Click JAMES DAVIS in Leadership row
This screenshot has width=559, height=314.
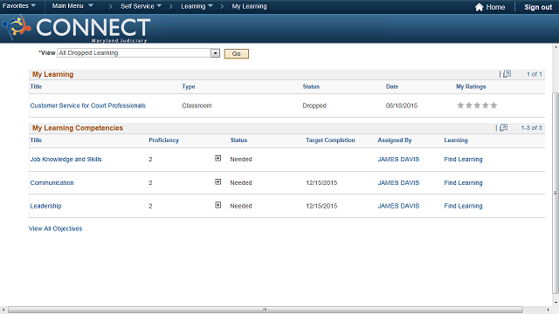point(398,206)
